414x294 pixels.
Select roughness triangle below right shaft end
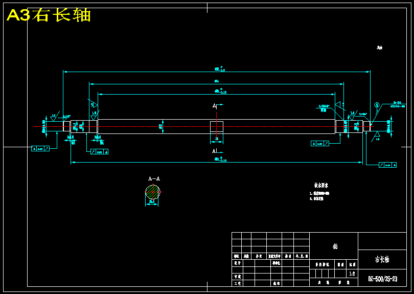pos(376,137)
